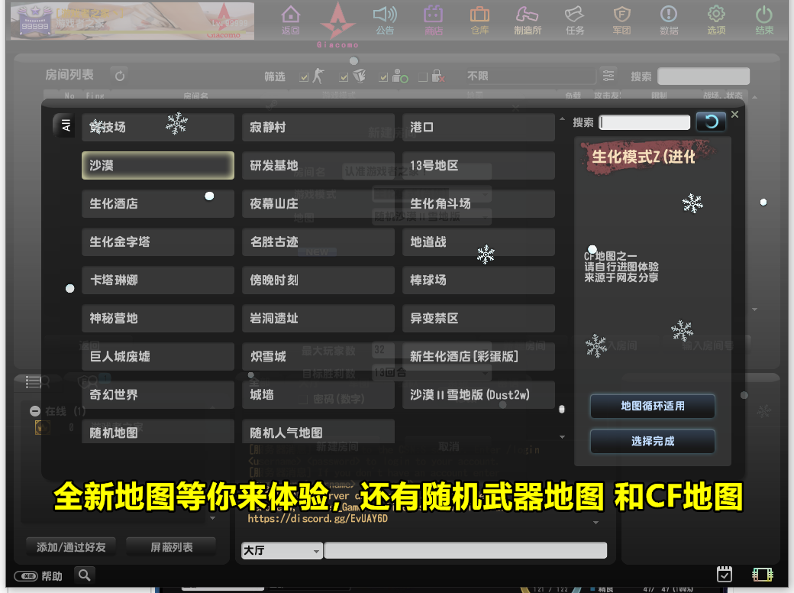This screenshot has height=593, width=794.
Task: Open the 军团 clan shield icon
Action: point(621,21)
